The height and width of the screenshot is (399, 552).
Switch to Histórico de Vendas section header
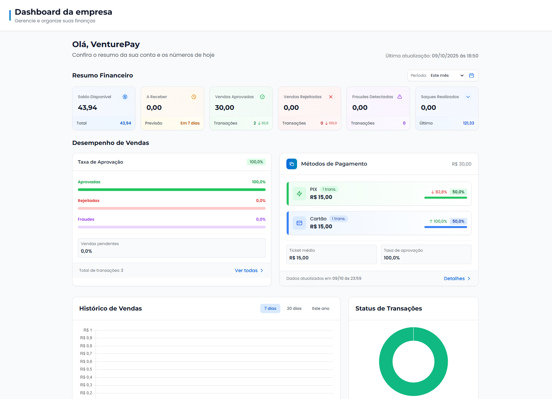(111, 308)
